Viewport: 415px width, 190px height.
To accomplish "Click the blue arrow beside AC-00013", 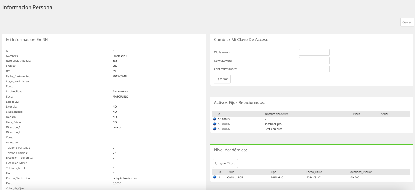I will click(x=215, y=119).
